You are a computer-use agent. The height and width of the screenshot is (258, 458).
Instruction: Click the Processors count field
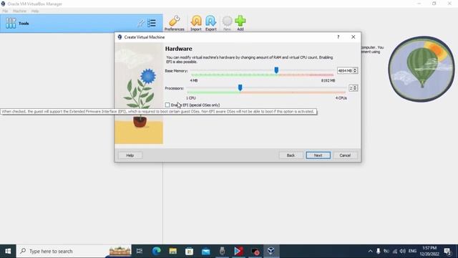351,88
